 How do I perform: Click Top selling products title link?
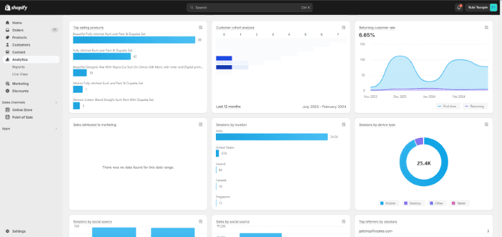click(x=88, y=28)
